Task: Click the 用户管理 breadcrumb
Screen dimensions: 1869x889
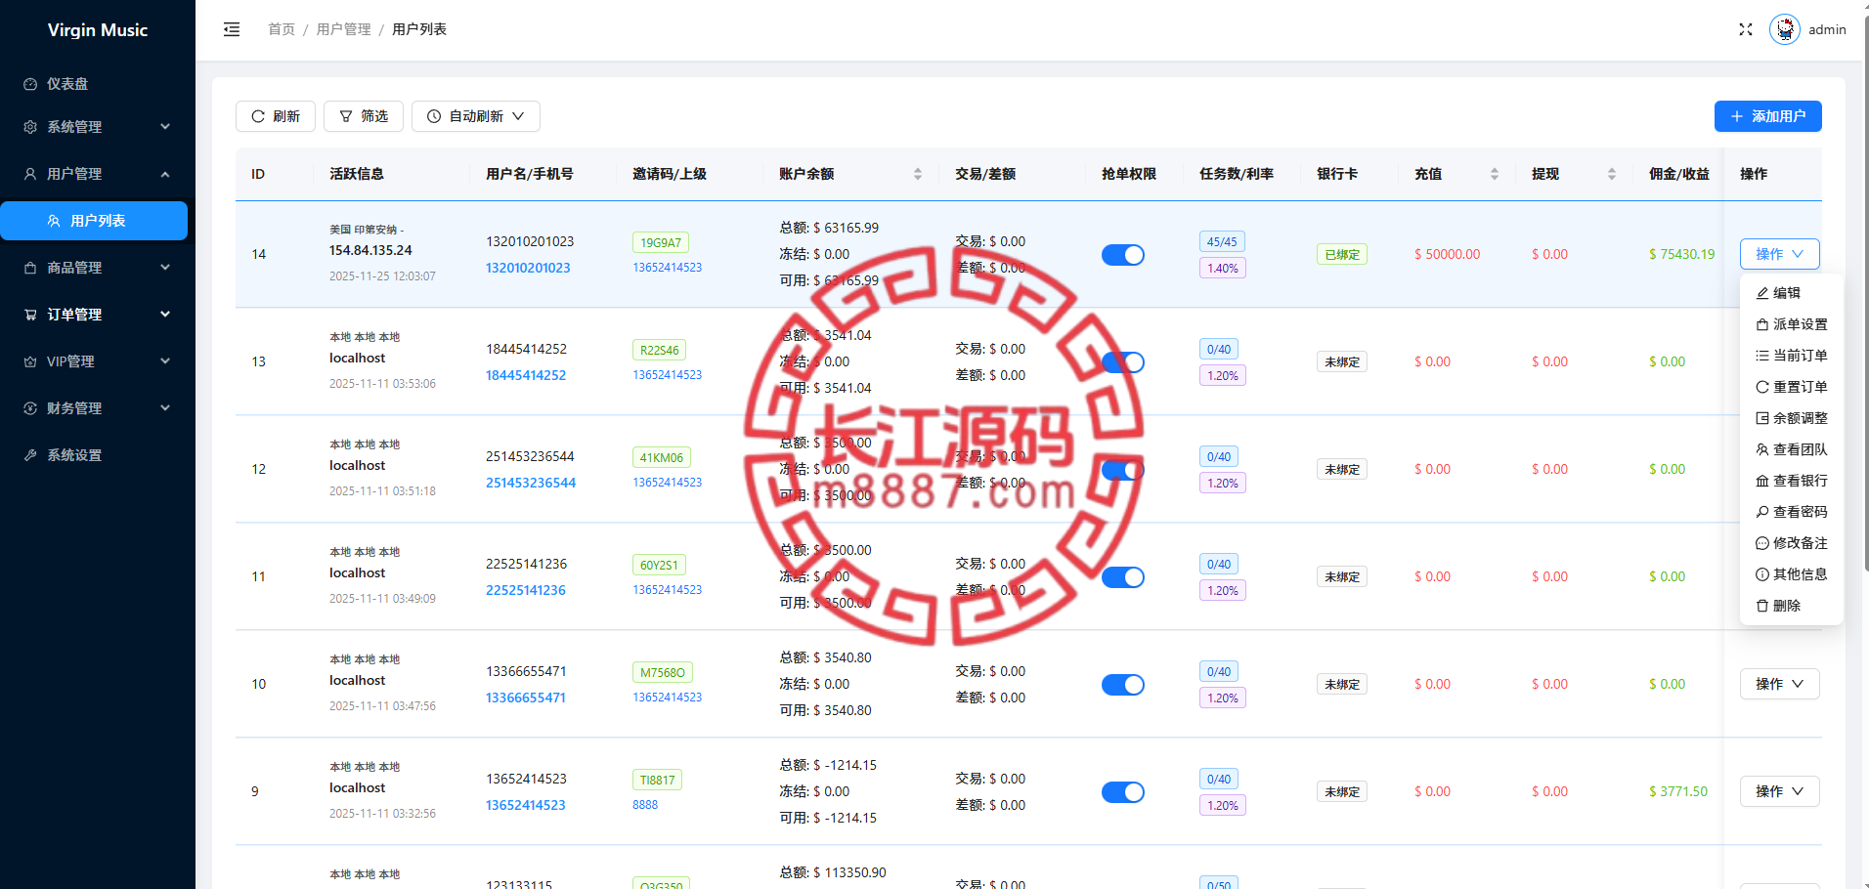Action: click(344, 29)
